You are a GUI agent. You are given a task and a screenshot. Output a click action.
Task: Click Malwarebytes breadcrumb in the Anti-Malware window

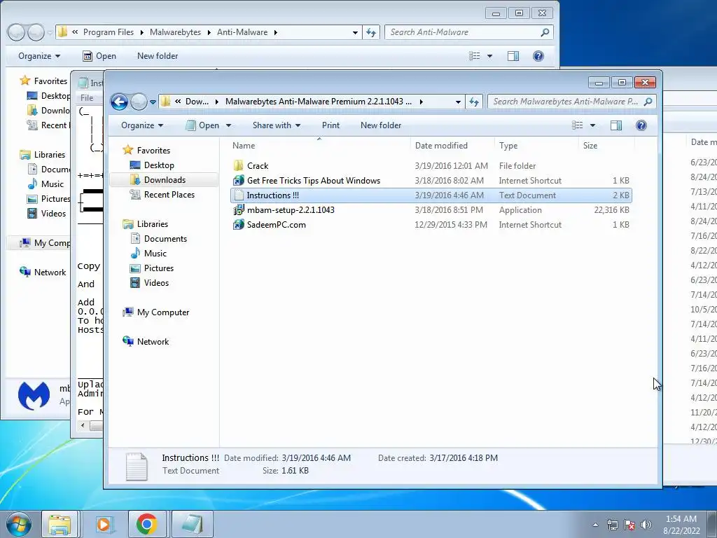click(x=175, y=32)
